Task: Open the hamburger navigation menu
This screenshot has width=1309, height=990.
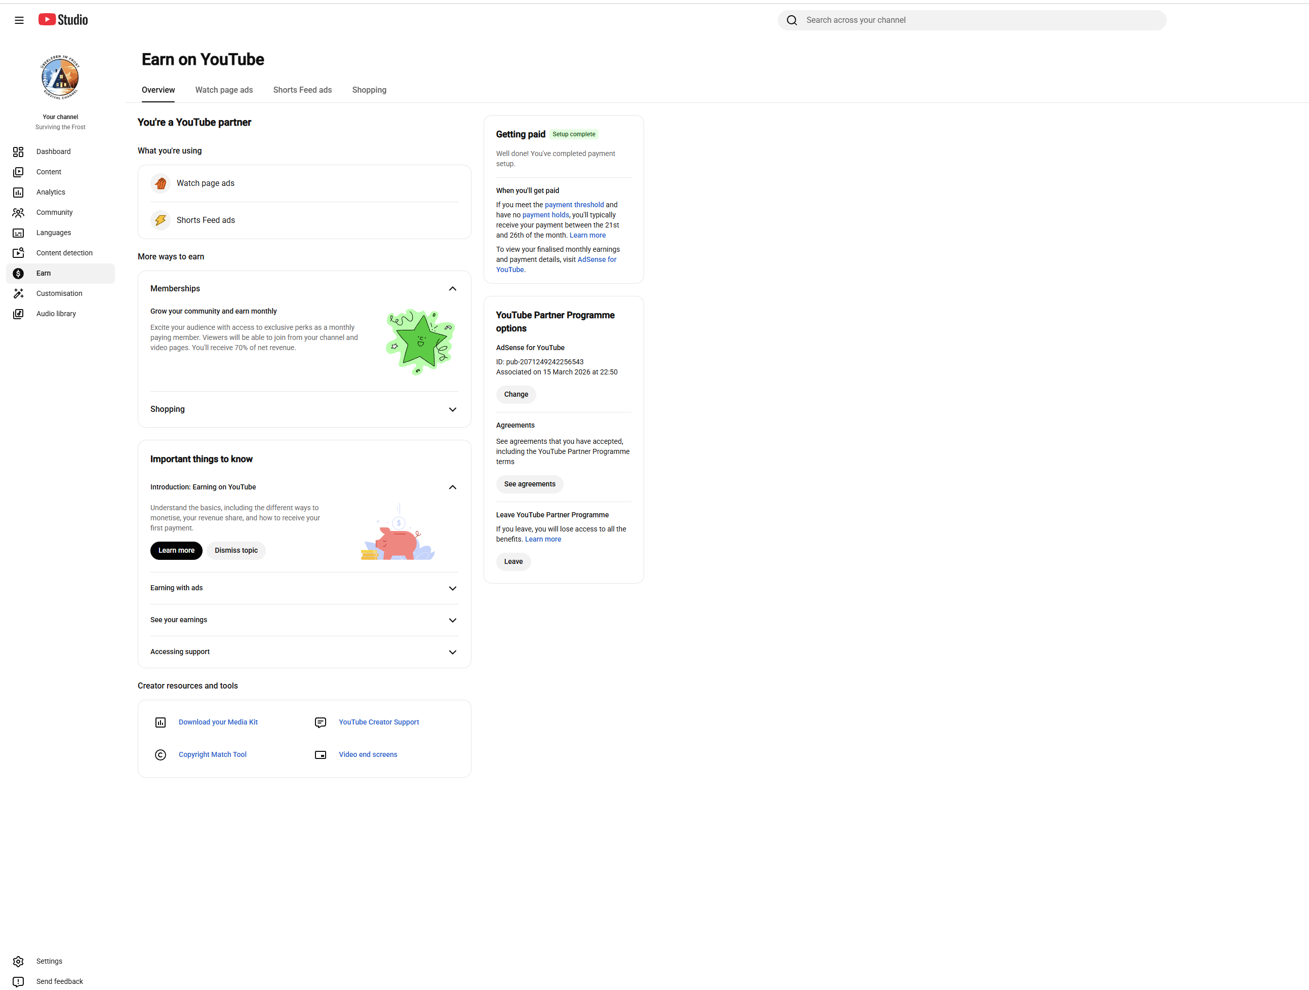Action: 19,20
